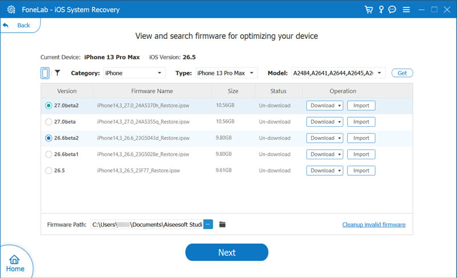Image resolution: width=457 pixels, height=278 pixels.
Task: Import firmware for 27.0beta2 row
Action: coord(361,106)
